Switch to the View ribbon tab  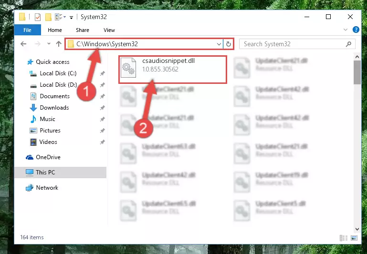click(109, 30)
